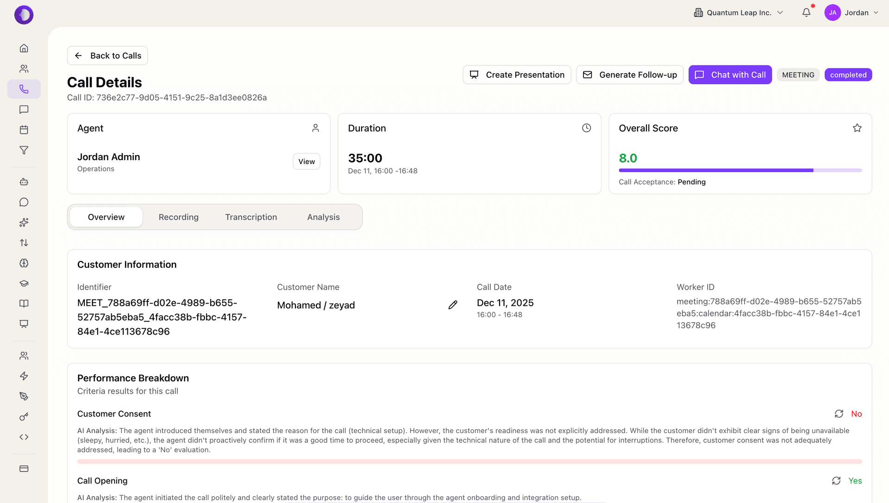The height and width of the screenshot is (503, 889).
Task: Open the bot assistant icon in the sidebar
Action: 24,181
